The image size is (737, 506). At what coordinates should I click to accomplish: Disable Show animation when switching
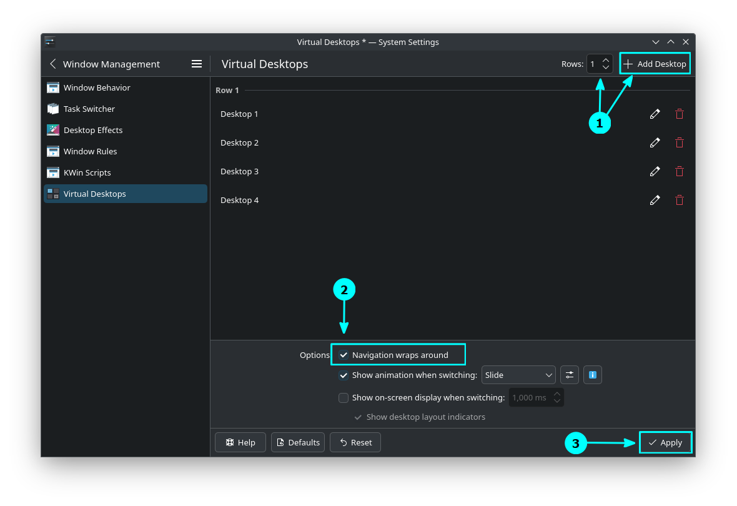click(343, 375)
